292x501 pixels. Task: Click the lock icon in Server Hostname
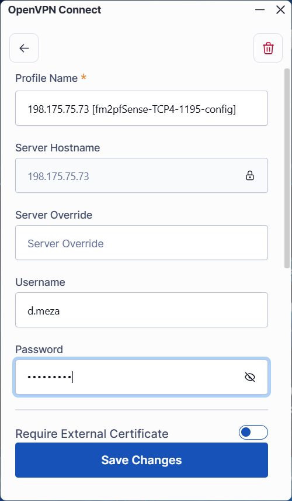(x=250, y=175)
